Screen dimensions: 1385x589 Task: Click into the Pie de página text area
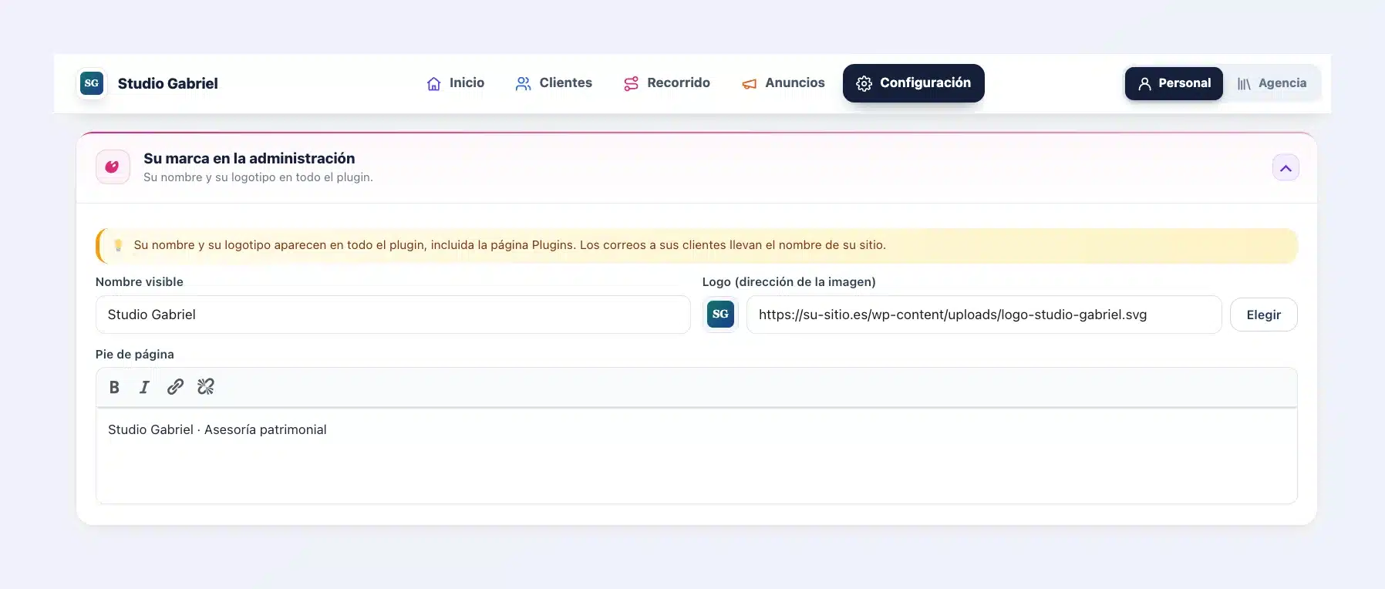coord(696,456)
